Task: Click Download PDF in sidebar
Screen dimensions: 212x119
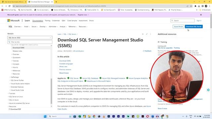Action: (15, 109)
